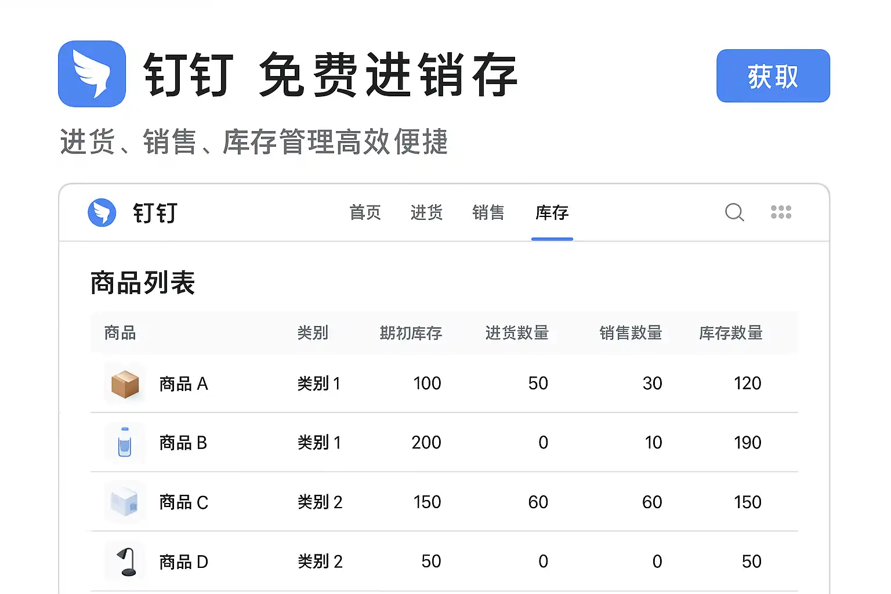This screenshot has height=594, width=891.
Task: Click 类别 2 in the 商品 D row
Action: coord(320,562)
